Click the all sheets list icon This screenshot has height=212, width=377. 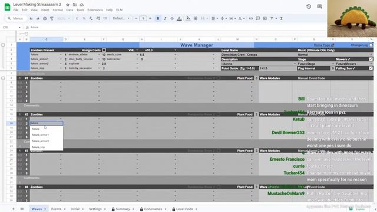(x=22, y=209)
